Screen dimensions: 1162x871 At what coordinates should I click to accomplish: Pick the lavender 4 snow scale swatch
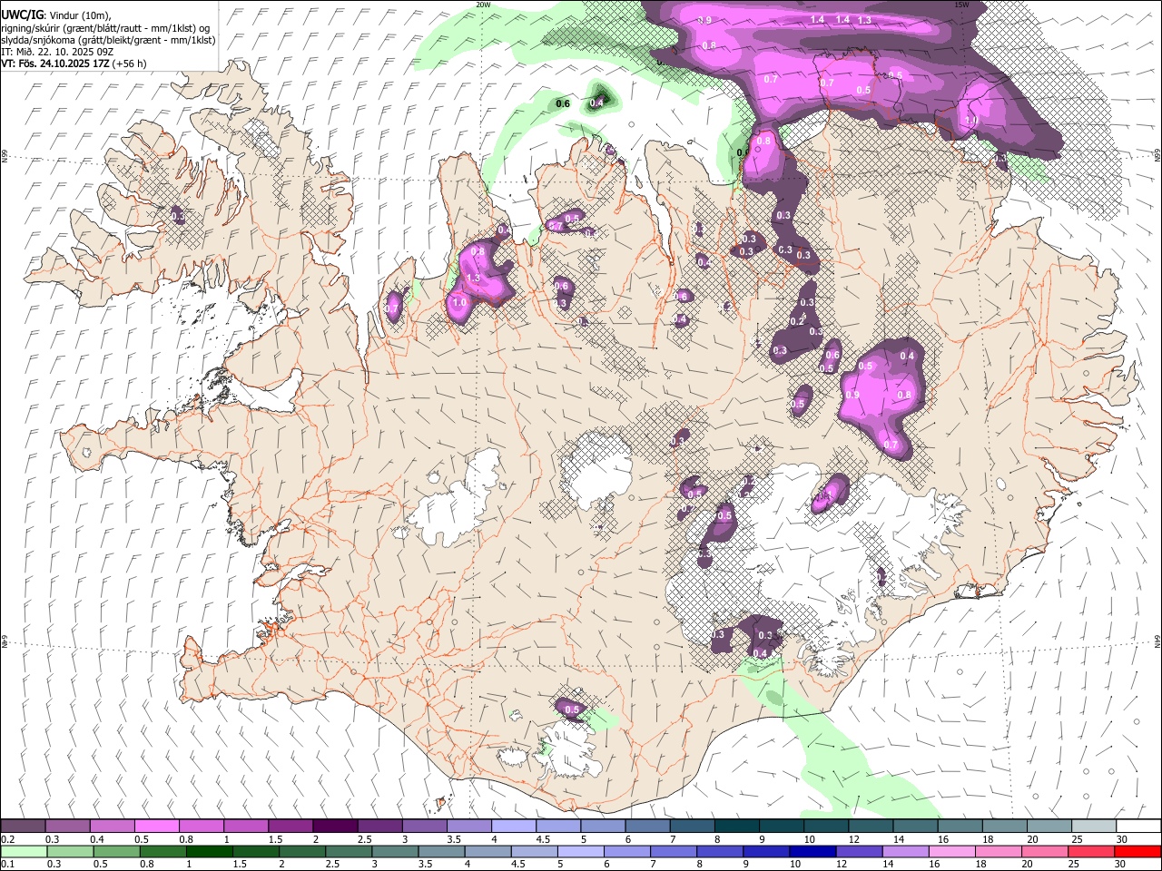513,827
